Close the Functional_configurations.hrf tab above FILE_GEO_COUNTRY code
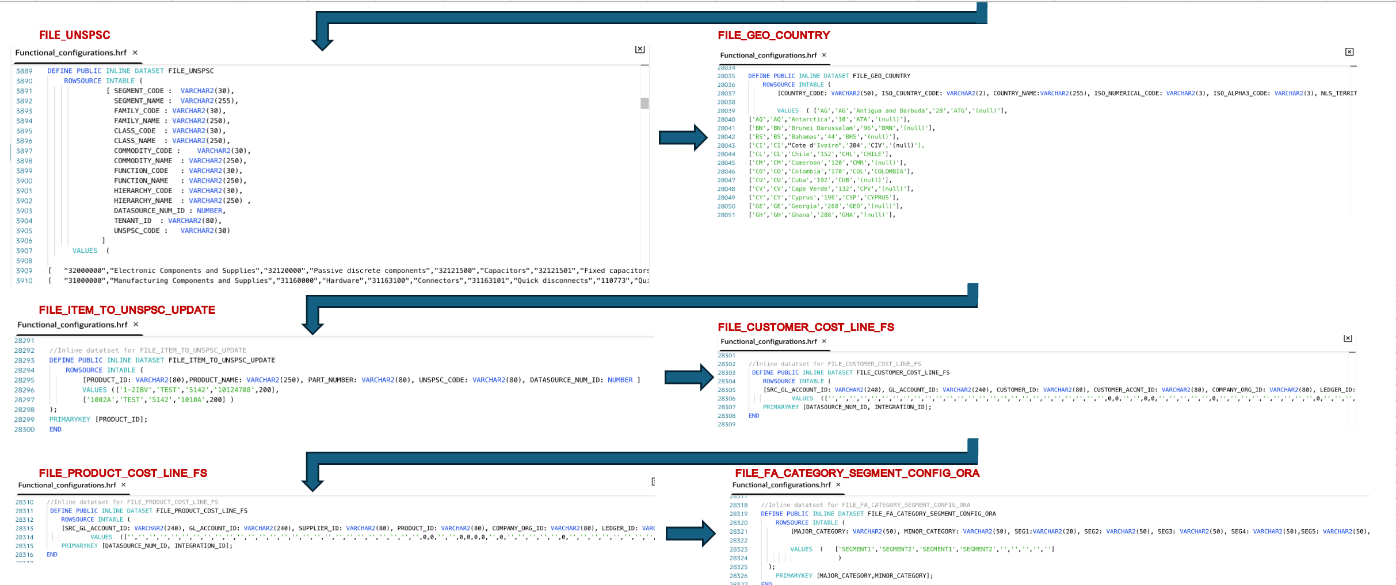Image resolution: width=1396 pixels, height=585 pixels. click(x=824, y=55)
